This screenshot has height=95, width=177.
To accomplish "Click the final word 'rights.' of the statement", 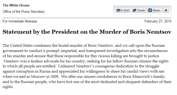I will [x=8, y=87].
